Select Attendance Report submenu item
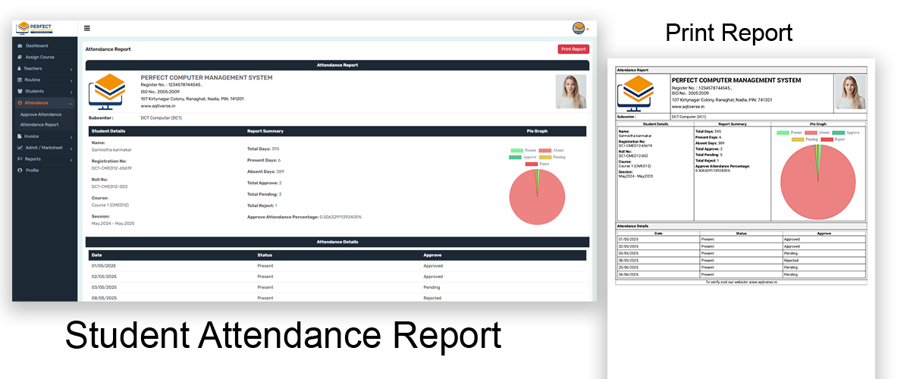This screenshot has width=910, height=379. (39, 124)
